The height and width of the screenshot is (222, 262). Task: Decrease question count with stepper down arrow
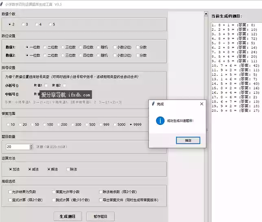coord(31,148)
